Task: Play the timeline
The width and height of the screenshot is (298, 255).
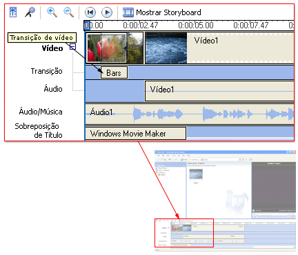Action: pyautogui.click(x=107, y=12)
